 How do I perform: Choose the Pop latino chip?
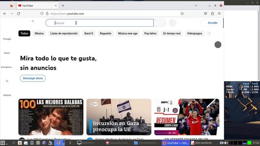coord(150,33)
